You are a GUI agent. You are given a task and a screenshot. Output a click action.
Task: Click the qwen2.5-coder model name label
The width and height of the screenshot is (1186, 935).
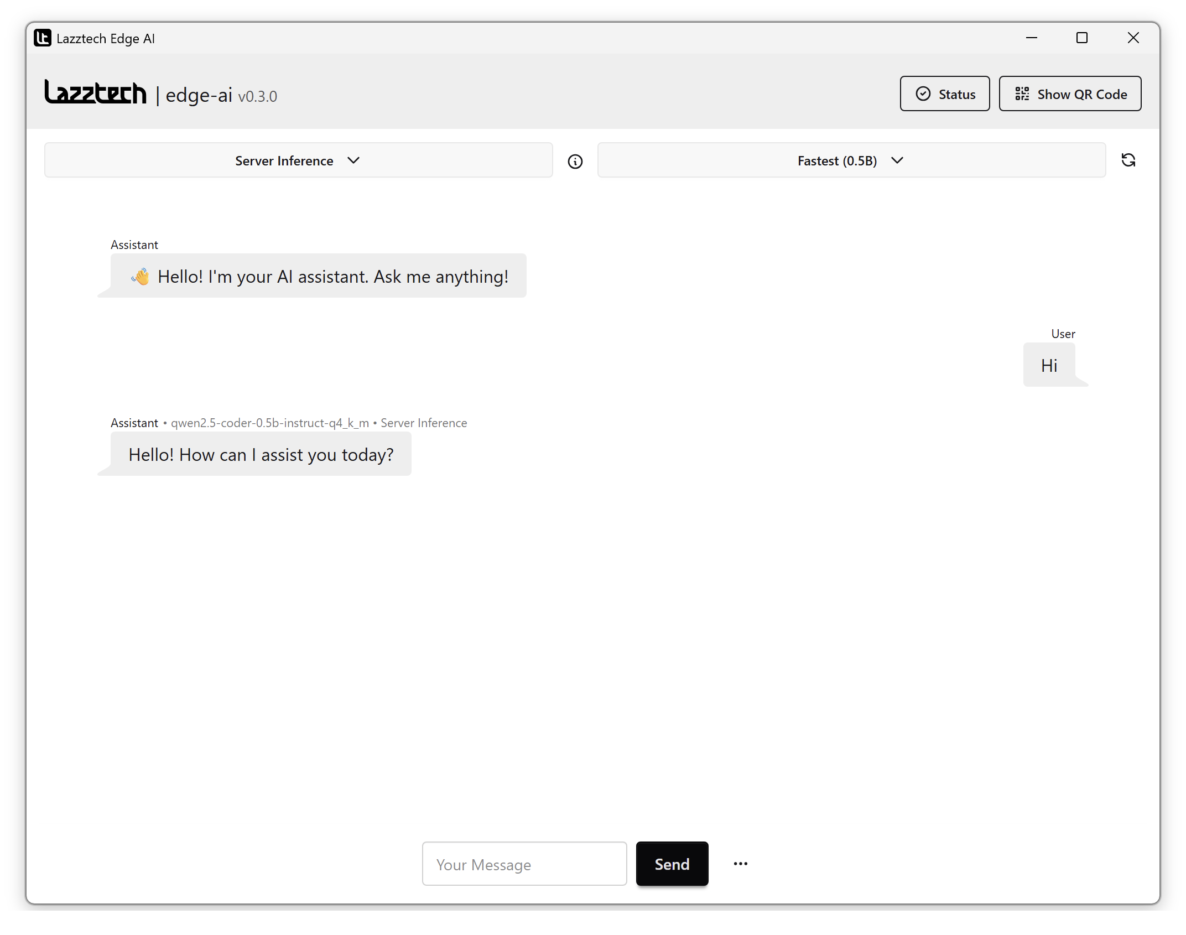click(x=269, y=423)
